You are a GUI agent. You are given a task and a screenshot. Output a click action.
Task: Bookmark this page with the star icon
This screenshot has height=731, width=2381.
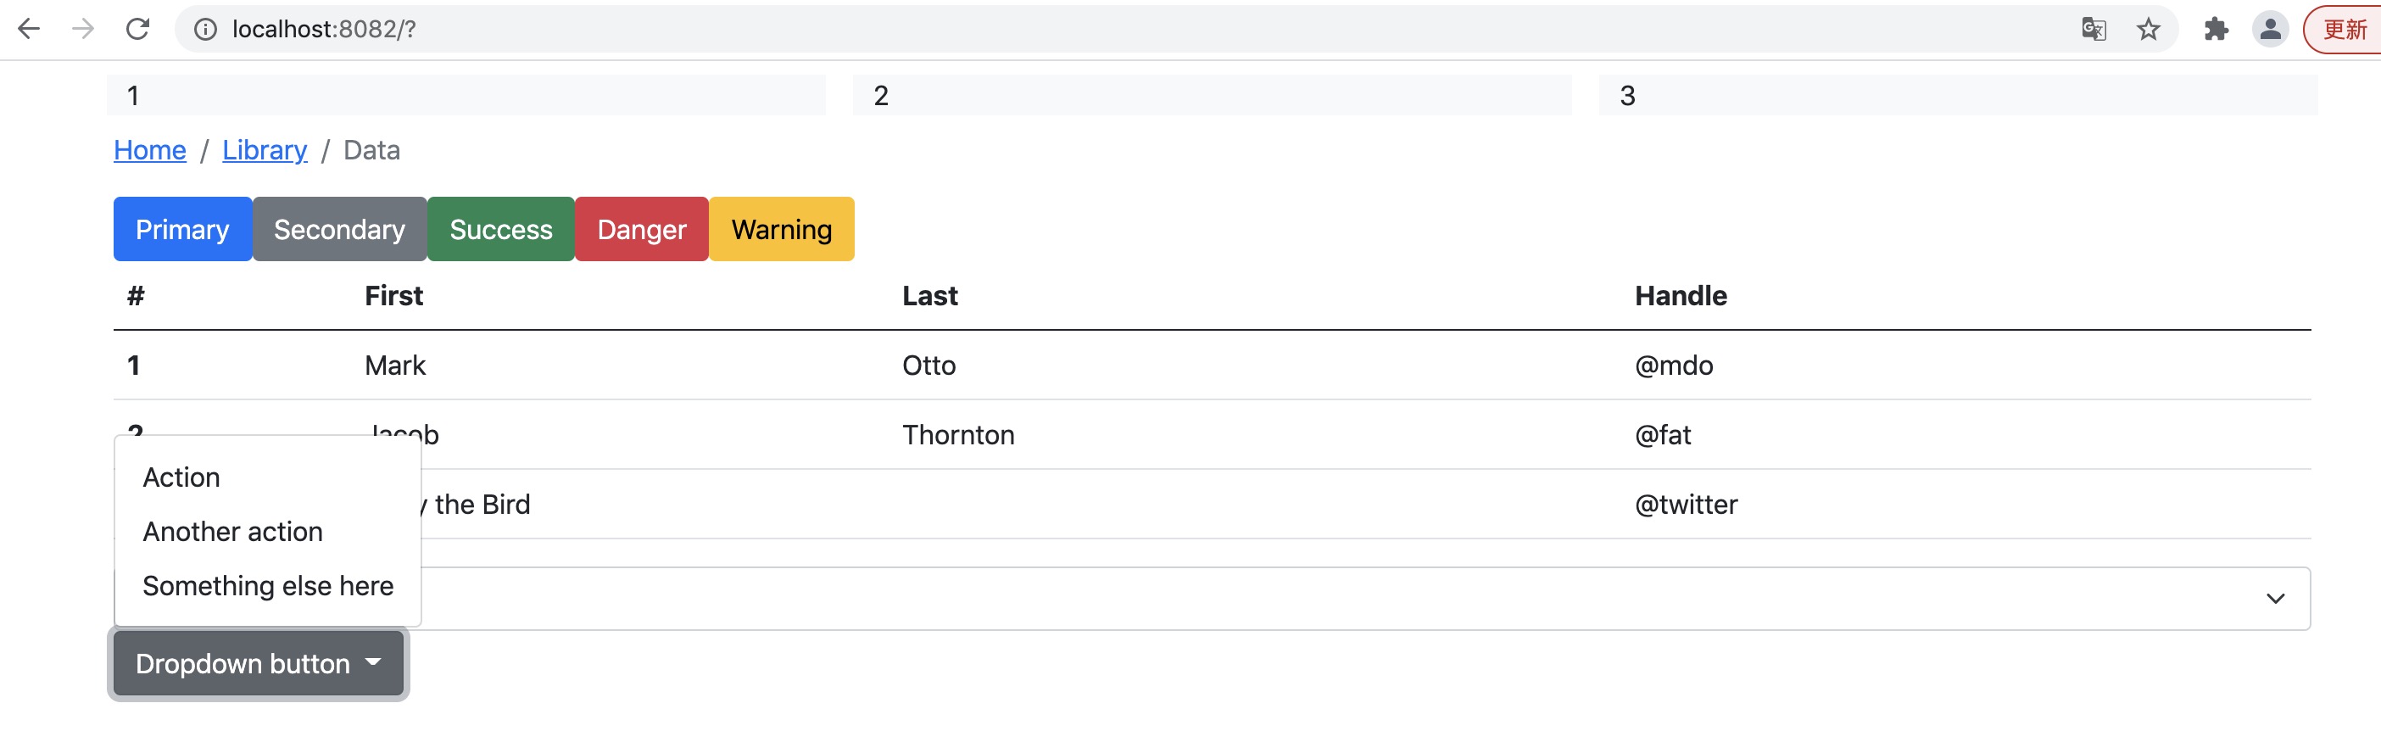pos(2148,30)
